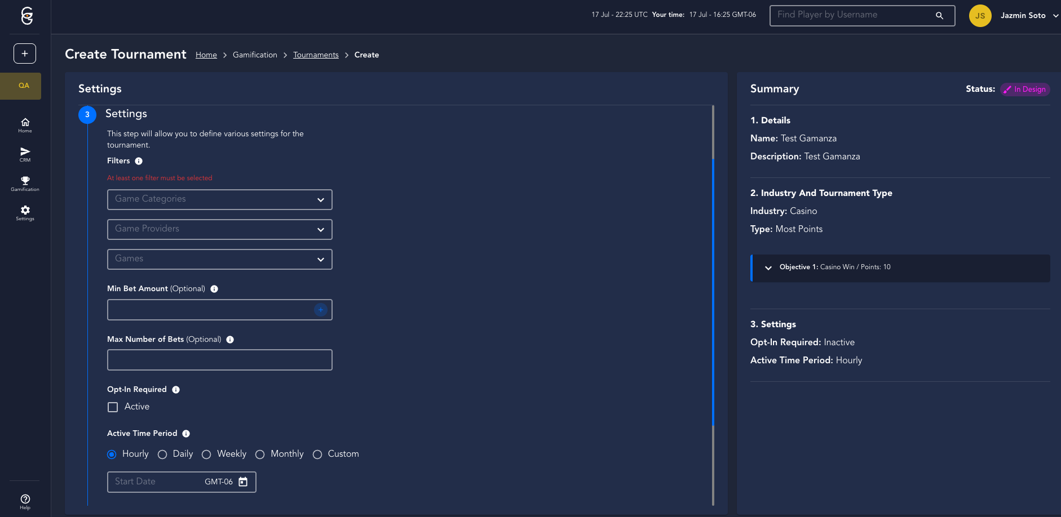
Task: Open the Game Categories dropdown
Action: (219, 199)
